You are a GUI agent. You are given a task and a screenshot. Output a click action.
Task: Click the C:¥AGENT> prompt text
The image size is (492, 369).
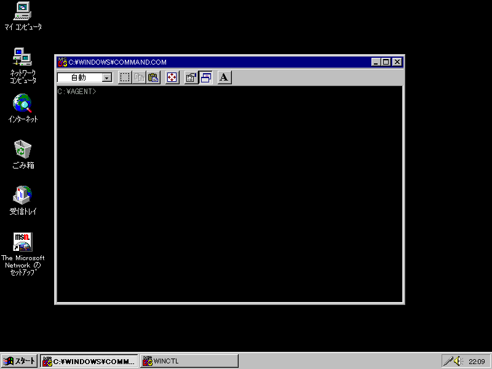tap(77, 92)
